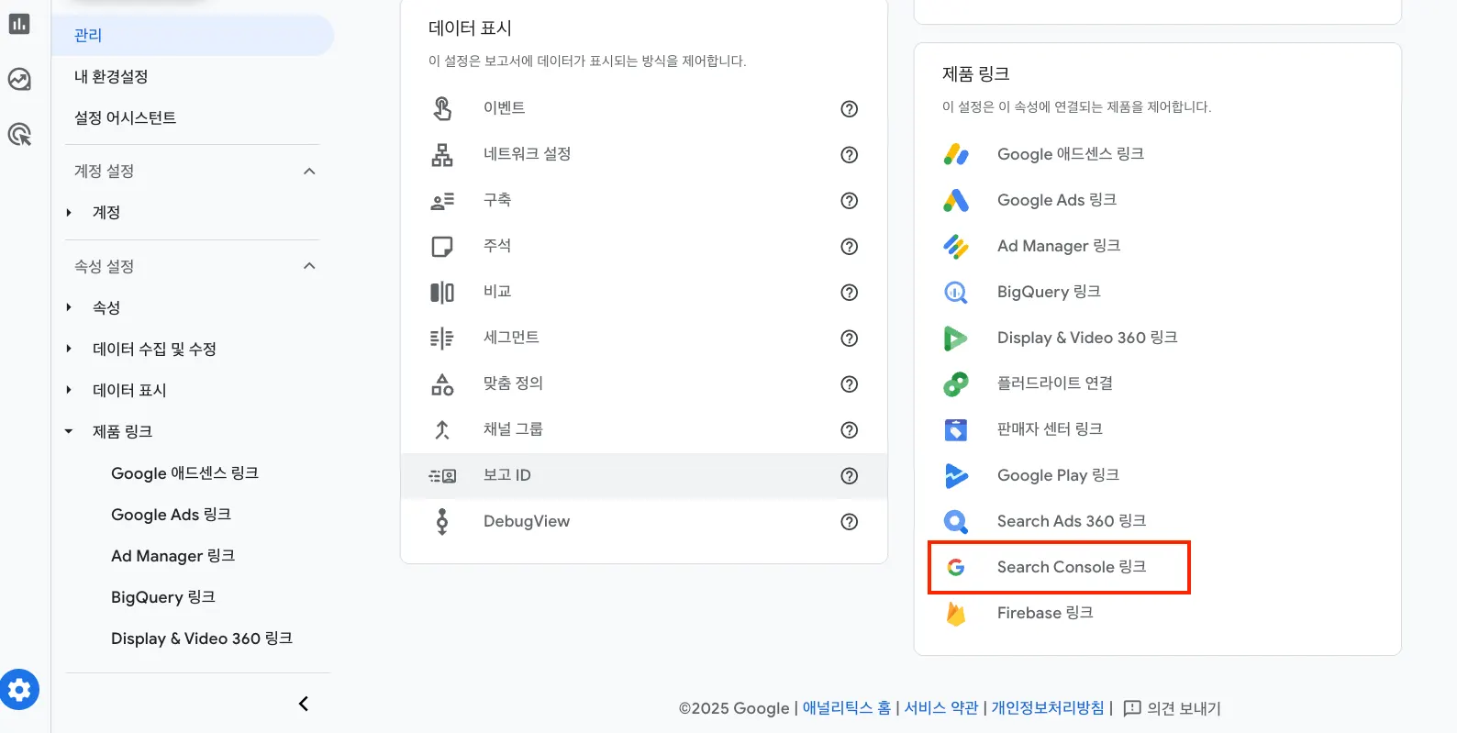This screenshot has width=1457, height=733.
Task: Open Display & Video 360 링크 in sidebar
Action: tap(202, 639)
